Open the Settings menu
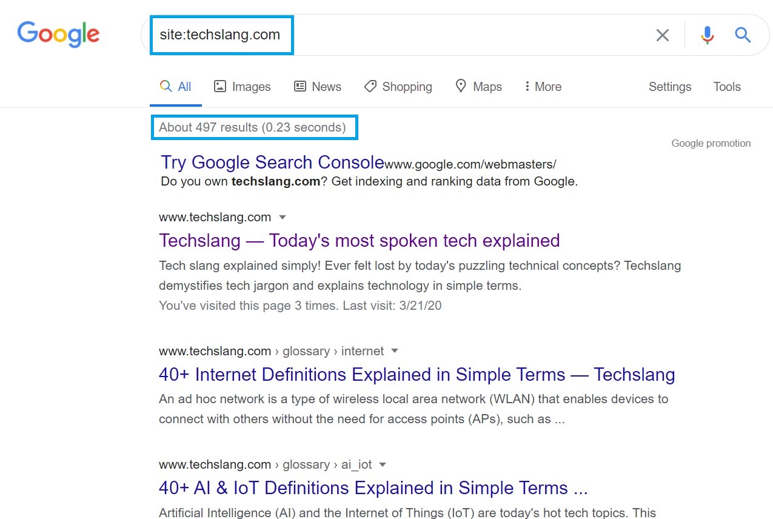This screenshot has width=773, height=519. pyautogui.click(x=669, y=87)
